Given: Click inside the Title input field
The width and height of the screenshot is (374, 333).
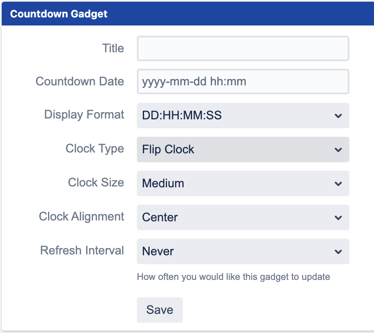Looking at the screenshot, I should [242, 48].
